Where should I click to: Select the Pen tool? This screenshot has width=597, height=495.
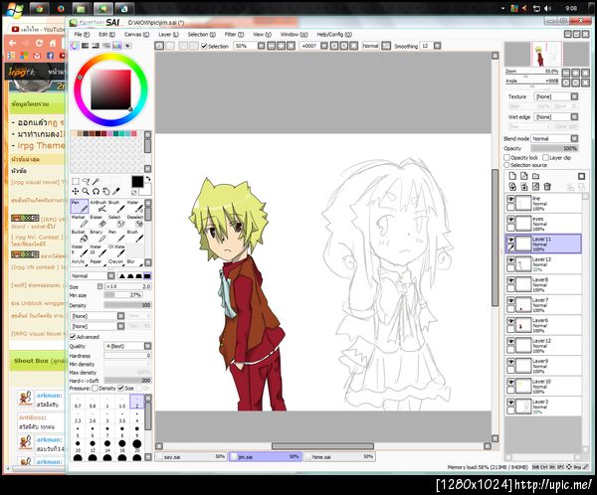coord(80,206)
